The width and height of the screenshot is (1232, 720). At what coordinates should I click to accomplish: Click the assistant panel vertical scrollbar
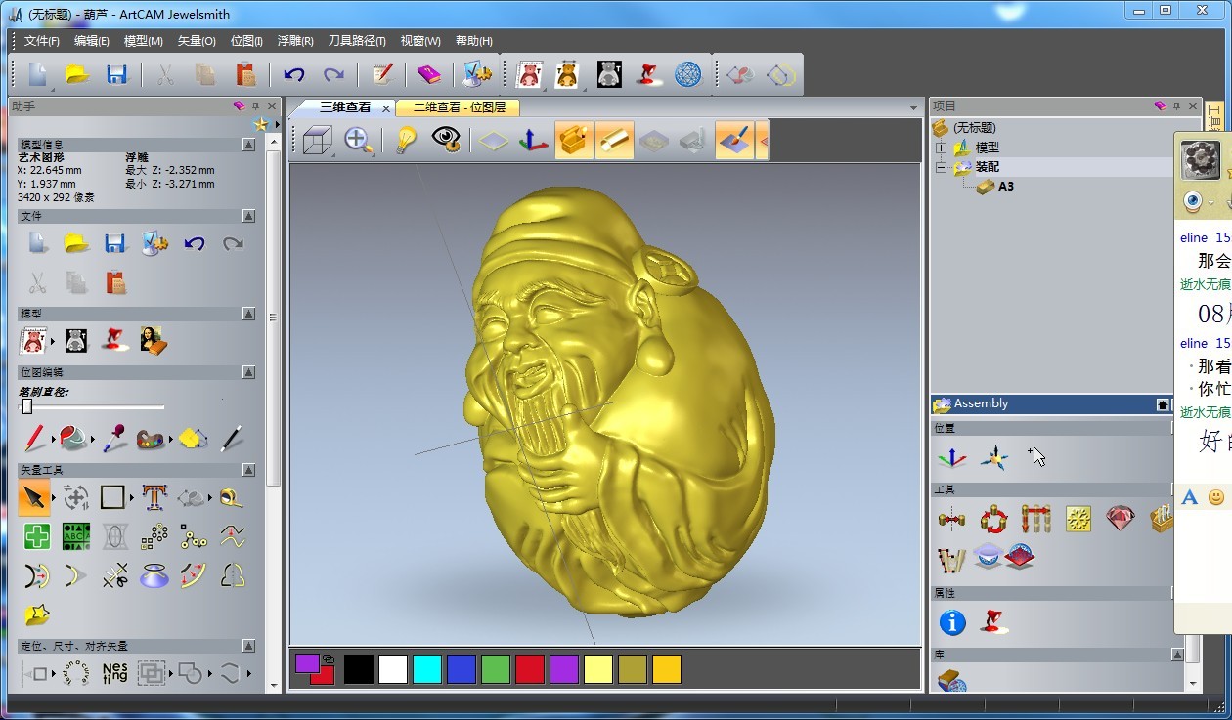[x=273, y=317]
